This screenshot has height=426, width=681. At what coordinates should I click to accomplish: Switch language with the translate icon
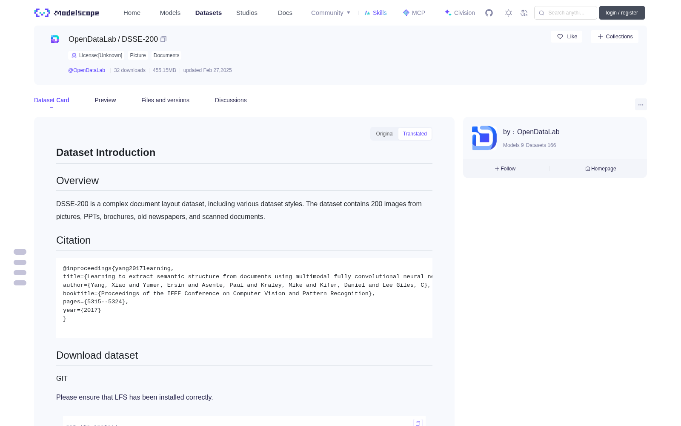pos(524,13)
